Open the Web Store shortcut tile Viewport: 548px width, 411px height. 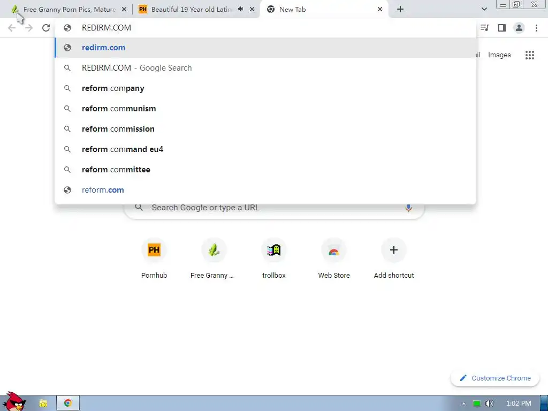point(334,259)
